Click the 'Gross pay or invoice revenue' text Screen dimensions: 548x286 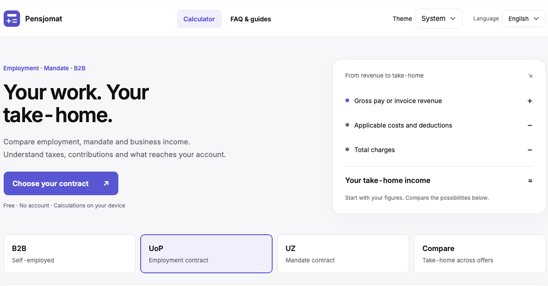(398, 101)
